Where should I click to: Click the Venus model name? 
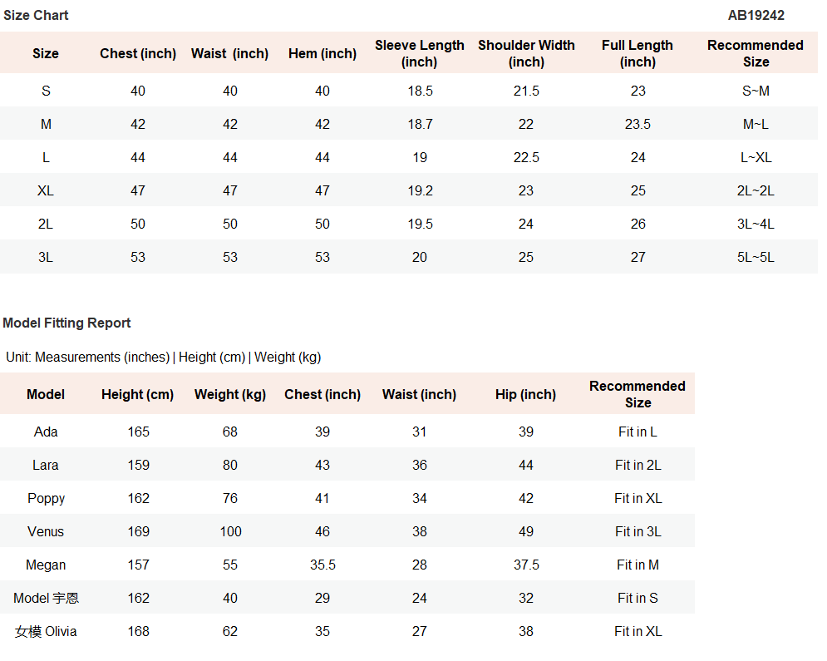46,531
